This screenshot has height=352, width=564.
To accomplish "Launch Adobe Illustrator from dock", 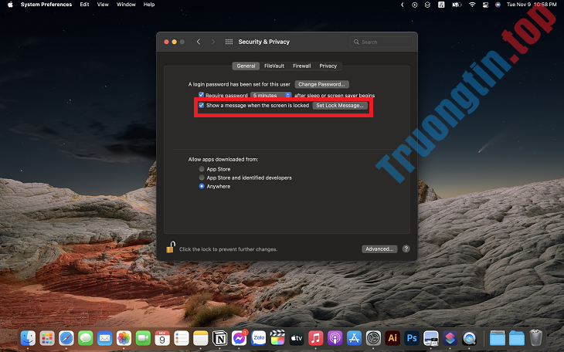I will click(392, 338).
